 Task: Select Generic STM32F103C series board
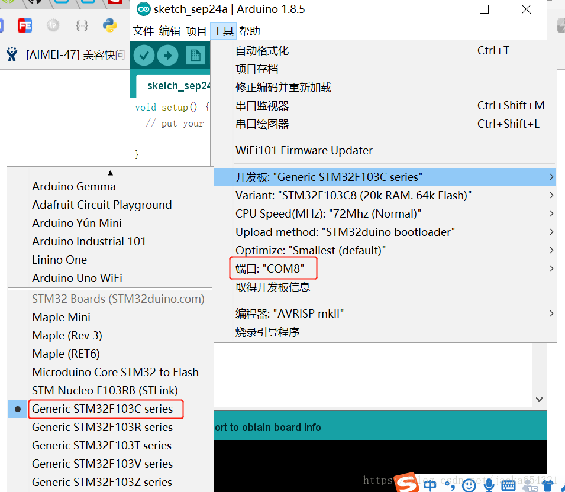point(110,409)
